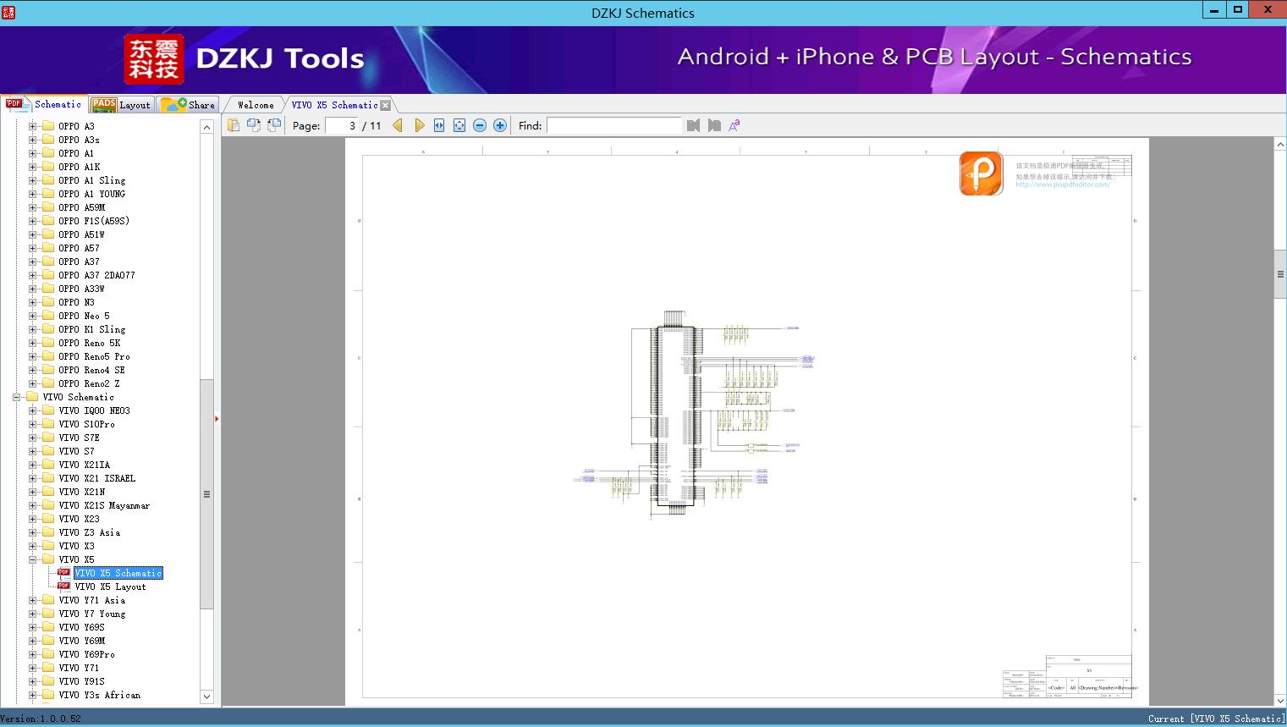Expand the VIVO X23 folder

click(33, 519)
